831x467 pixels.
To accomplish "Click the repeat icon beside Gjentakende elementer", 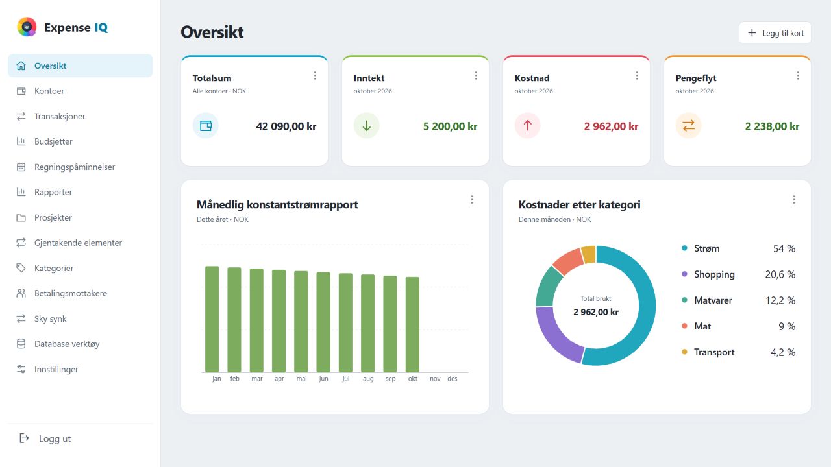I will point(21,243).
